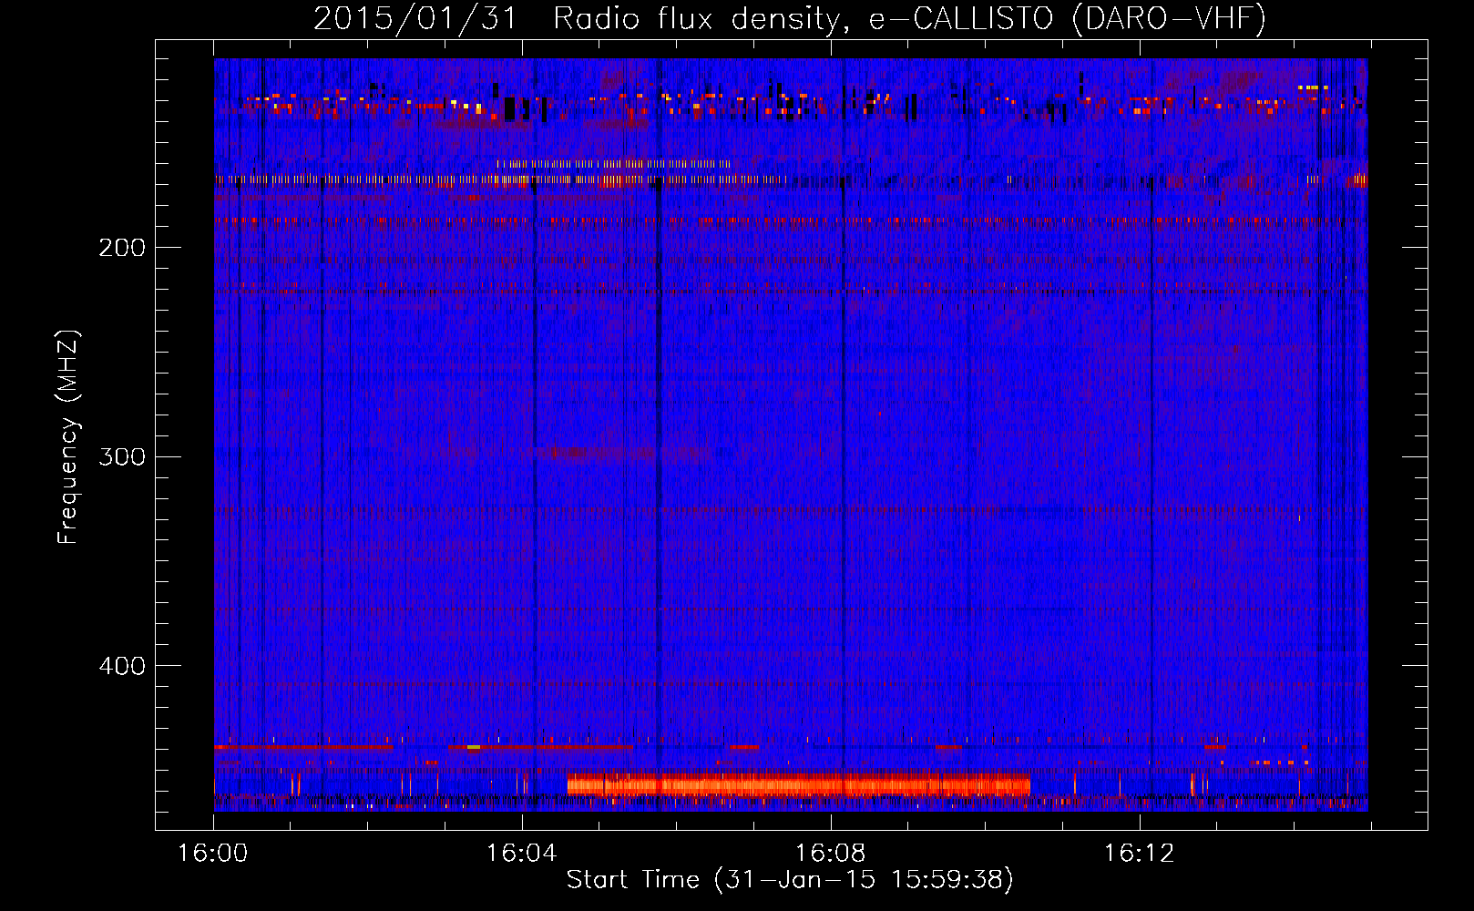Screen dimensions: 1474x911
Task: Select the 200 frequency axis label
Action: pos(122,247)
